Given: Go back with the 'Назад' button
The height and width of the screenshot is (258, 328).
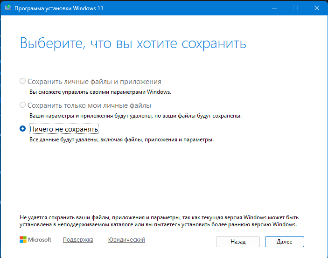Looking at the screenshot, I should click(238, 242).
